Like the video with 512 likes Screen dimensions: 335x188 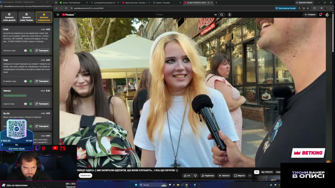pos(187,176)
